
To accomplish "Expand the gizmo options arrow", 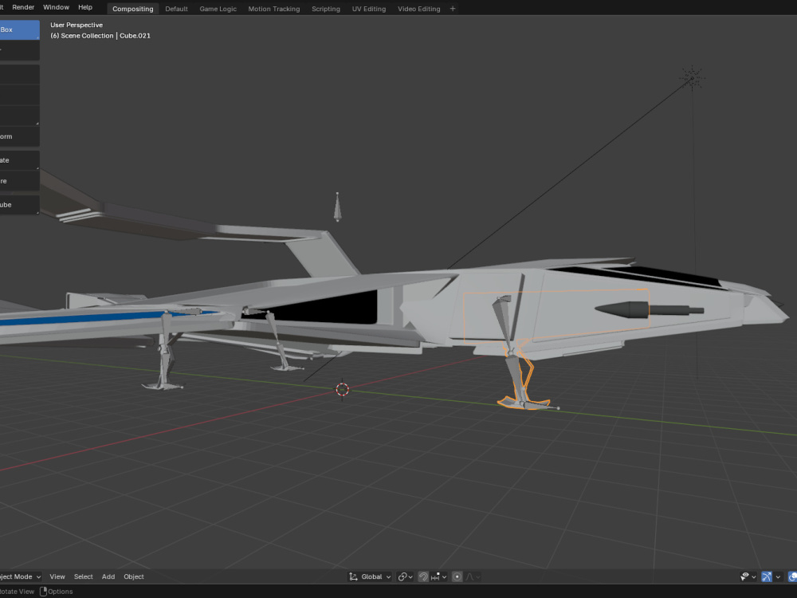I will [778, 576].
